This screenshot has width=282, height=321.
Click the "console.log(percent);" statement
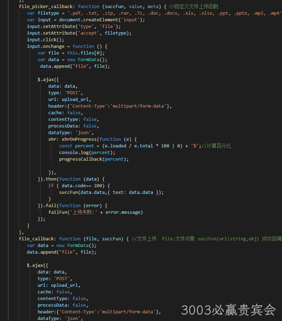tap(87, 153)
